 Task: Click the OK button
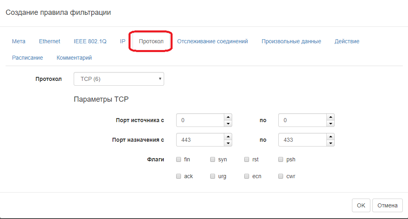point(361,205)
